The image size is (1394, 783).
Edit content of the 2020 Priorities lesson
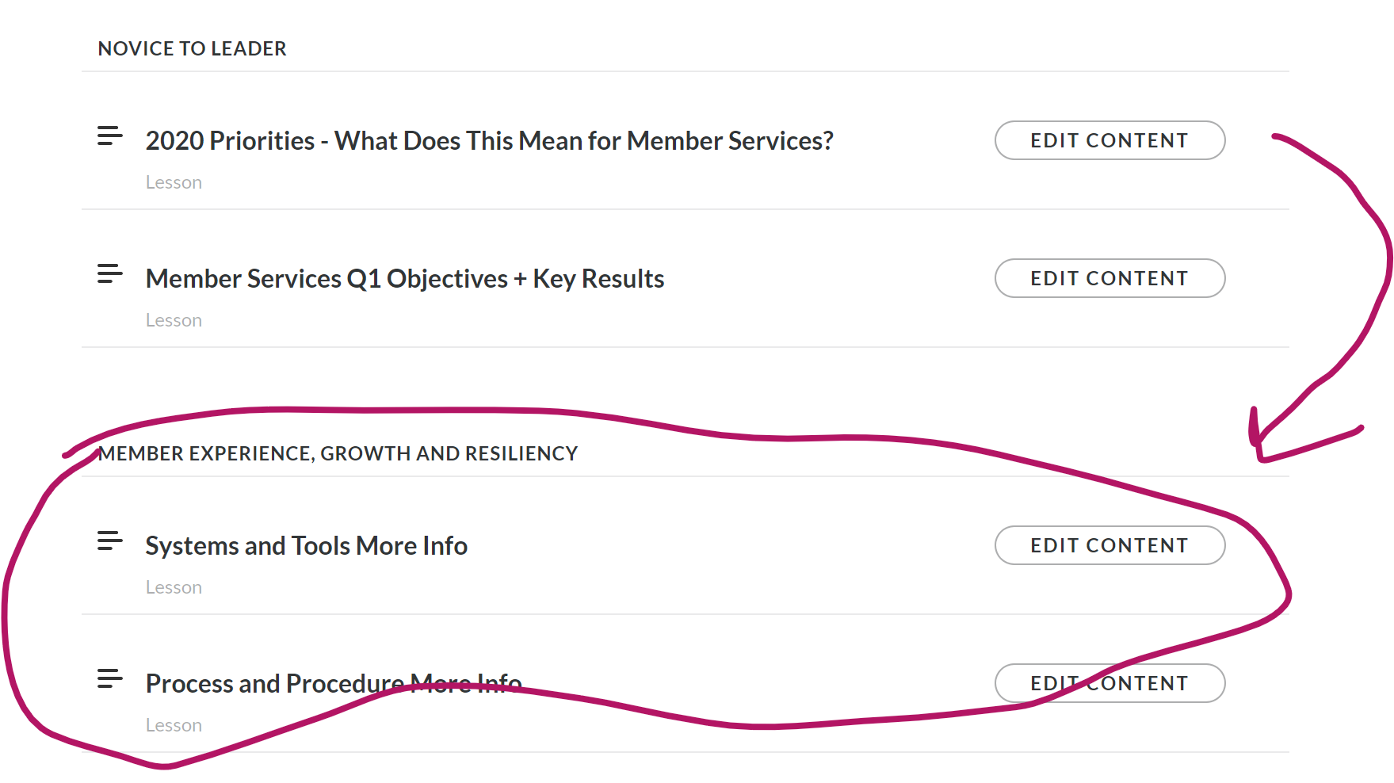pos(1109,140)
